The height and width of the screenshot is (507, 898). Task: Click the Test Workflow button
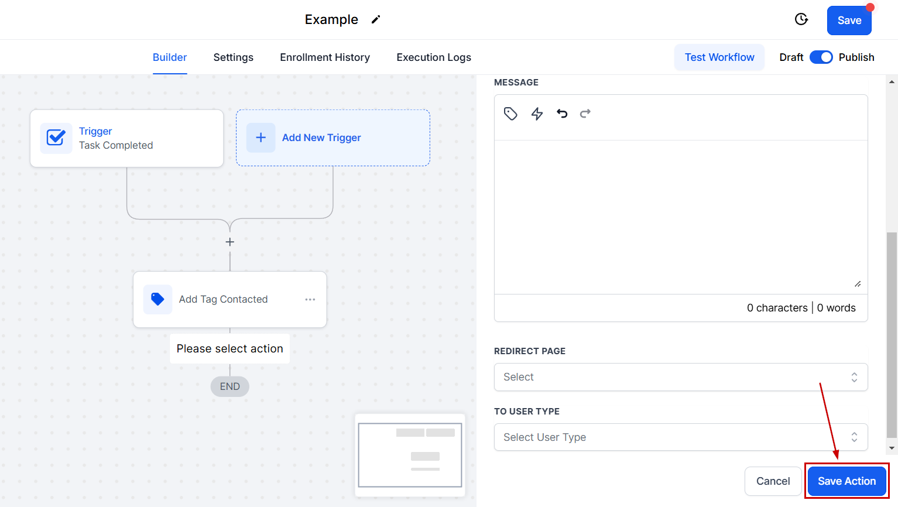click(x=719, y=57)
